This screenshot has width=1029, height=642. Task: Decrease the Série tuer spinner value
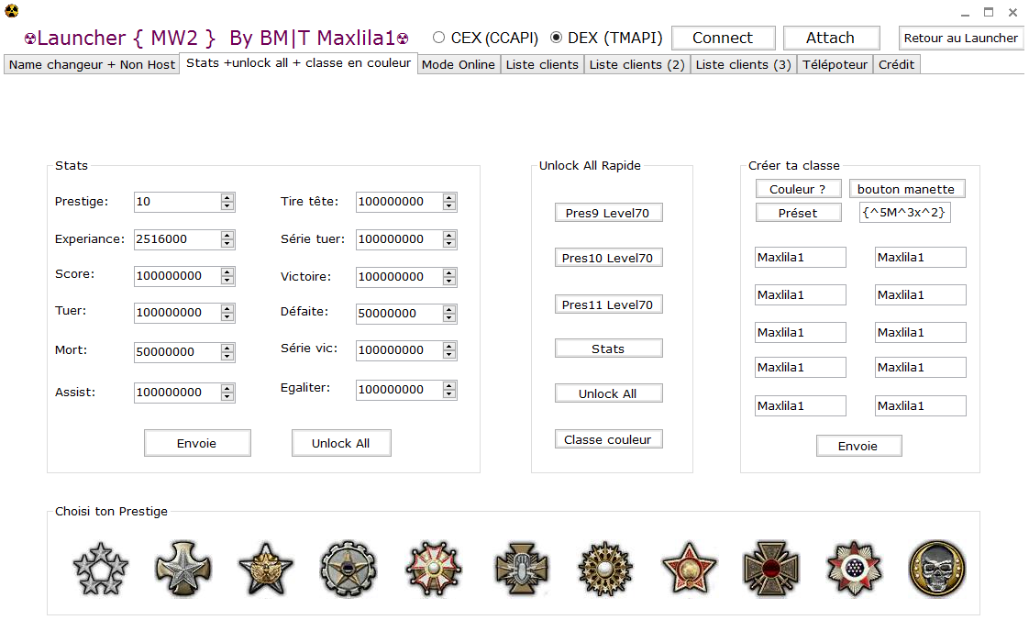[x=448, y=244]
